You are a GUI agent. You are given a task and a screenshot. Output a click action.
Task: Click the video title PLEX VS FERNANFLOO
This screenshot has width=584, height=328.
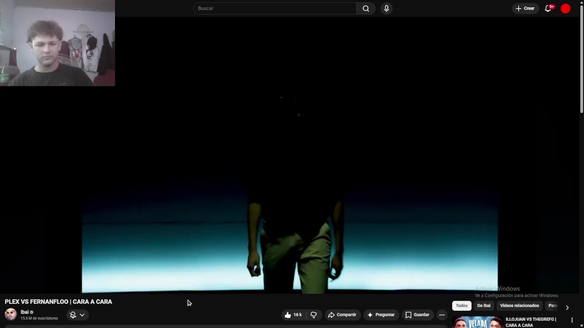pos(58,302)
